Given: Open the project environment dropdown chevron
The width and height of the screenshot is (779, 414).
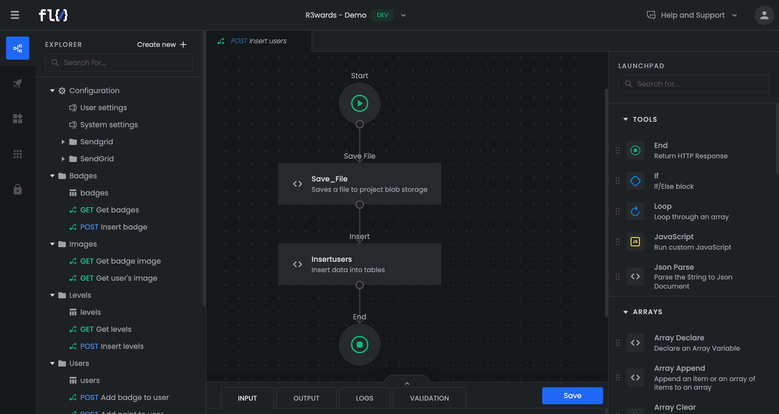Looking at the screenshot, I should 403,15.
